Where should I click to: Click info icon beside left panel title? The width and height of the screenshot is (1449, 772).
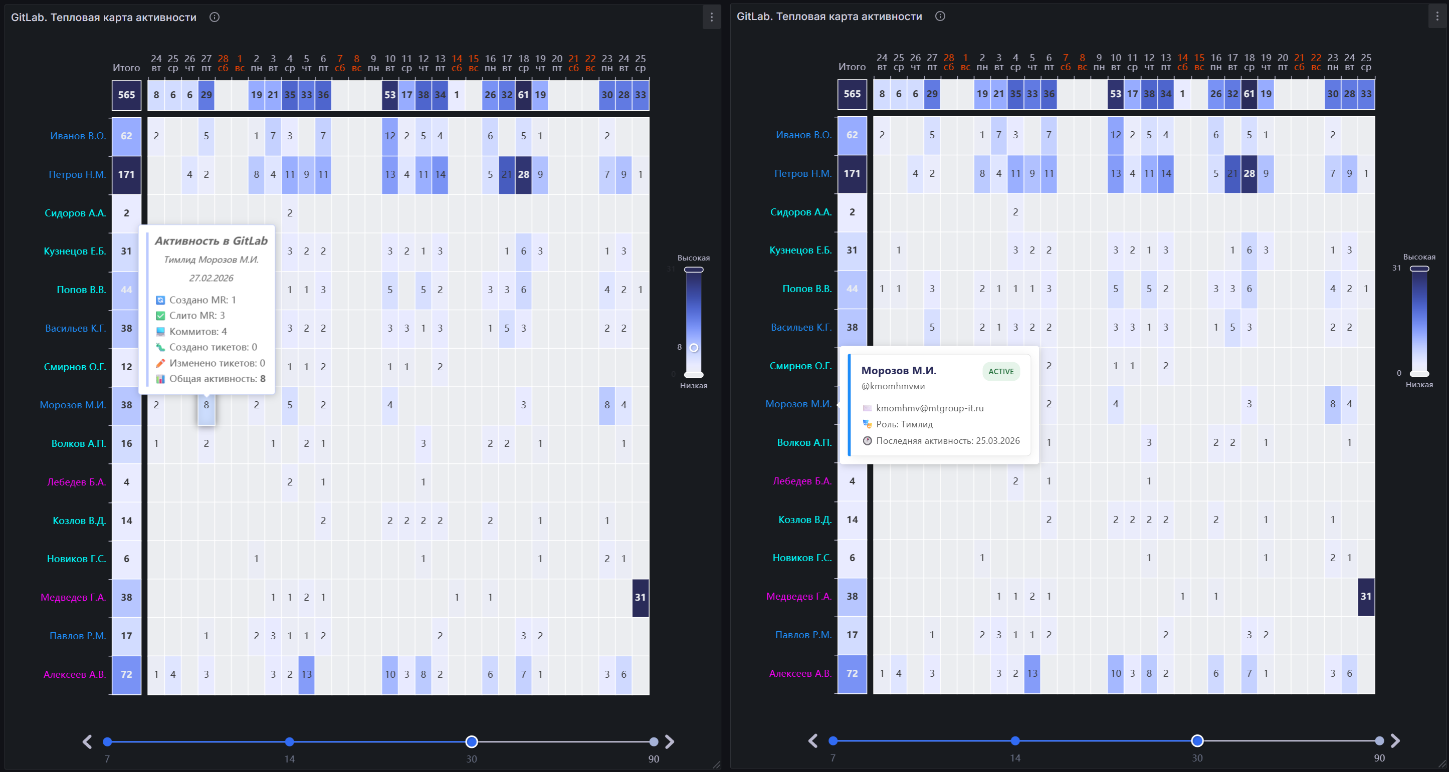[x=215, y=17]
